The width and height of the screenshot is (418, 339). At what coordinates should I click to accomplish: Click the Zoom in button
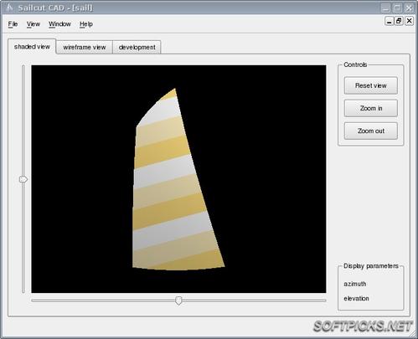(x=370, y=108)
